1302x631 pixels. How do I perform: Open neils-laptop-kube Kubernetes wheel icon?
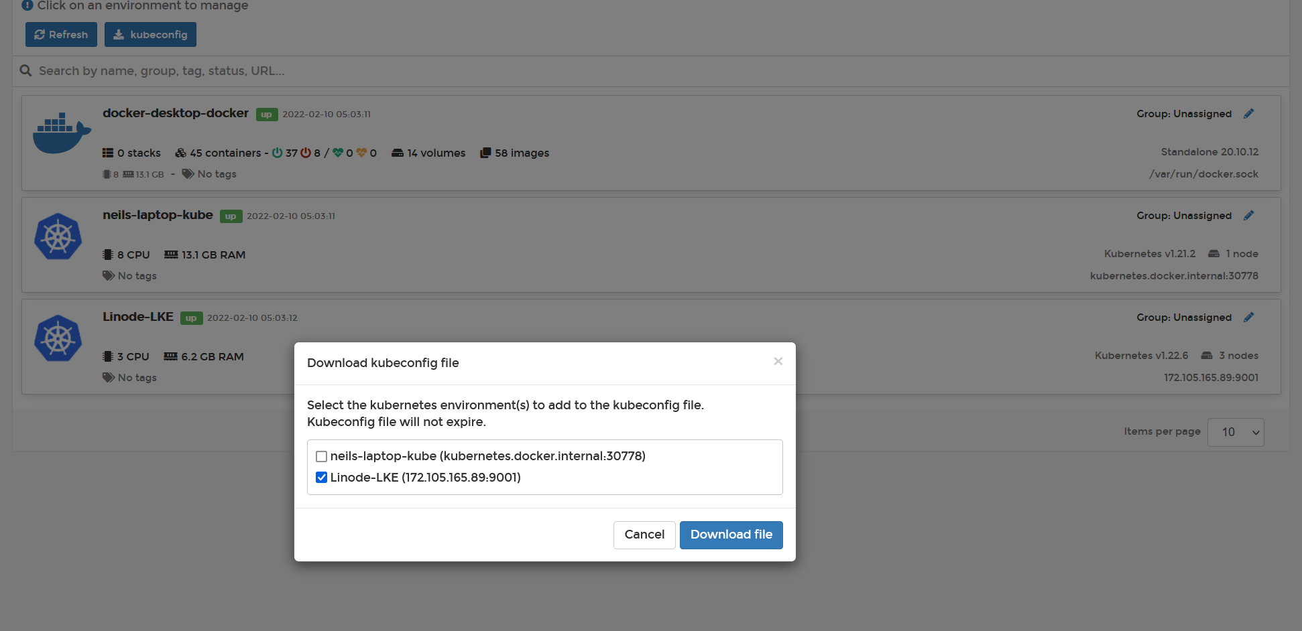pyautogui.click(x=58, y=236)
